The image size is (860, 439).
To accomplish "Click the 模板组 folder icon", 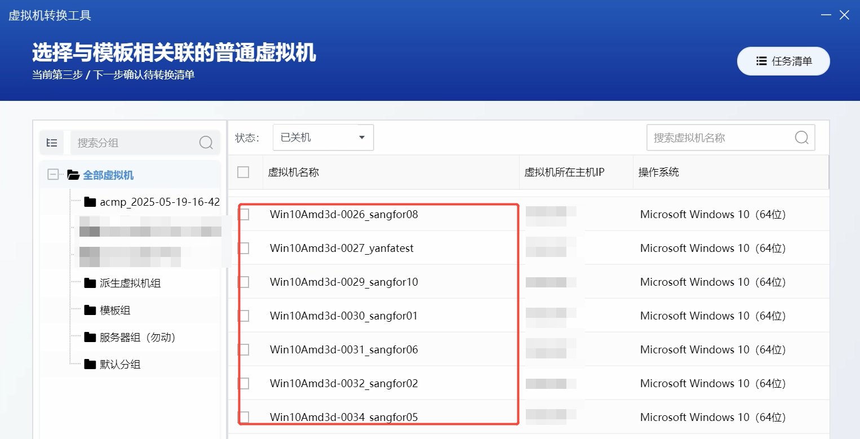I will coord(90,310).
